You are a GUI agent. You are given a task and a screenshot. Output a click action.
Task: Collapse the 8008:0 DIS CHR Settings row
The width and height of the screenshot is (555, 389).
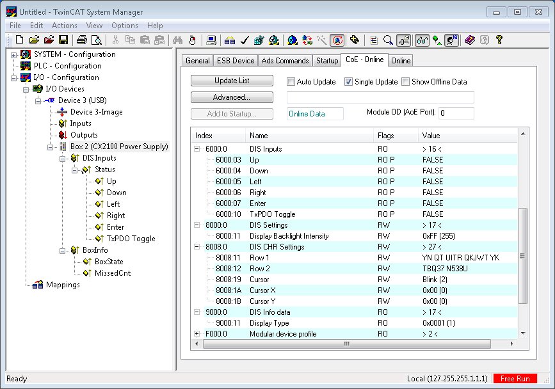(197, 247)
